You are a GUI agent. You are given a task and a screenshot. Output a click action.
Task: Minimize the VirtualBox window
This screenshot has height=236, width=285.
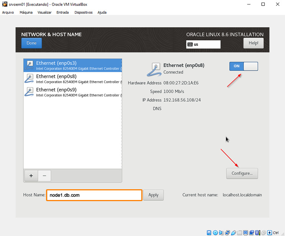249,4
